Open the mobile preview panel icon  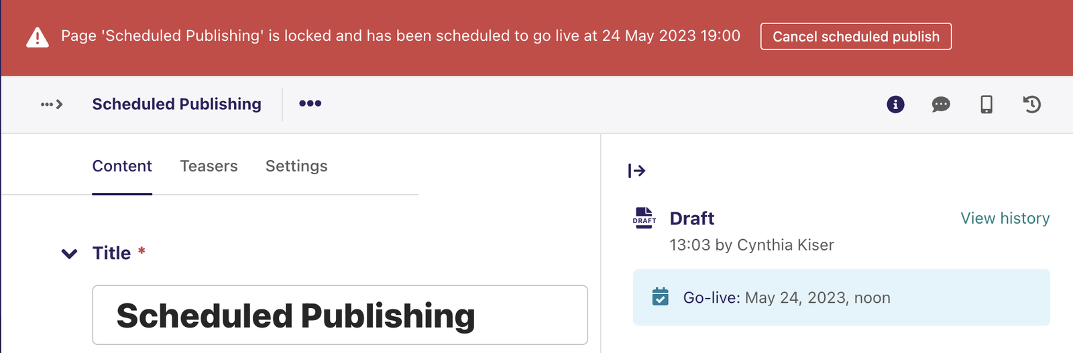tap(986, 104)
